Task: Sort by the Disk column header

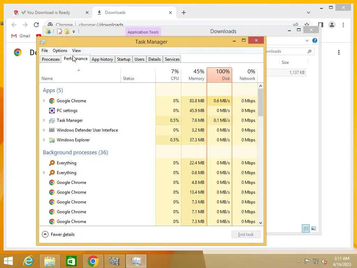Action: pos(220,75)
